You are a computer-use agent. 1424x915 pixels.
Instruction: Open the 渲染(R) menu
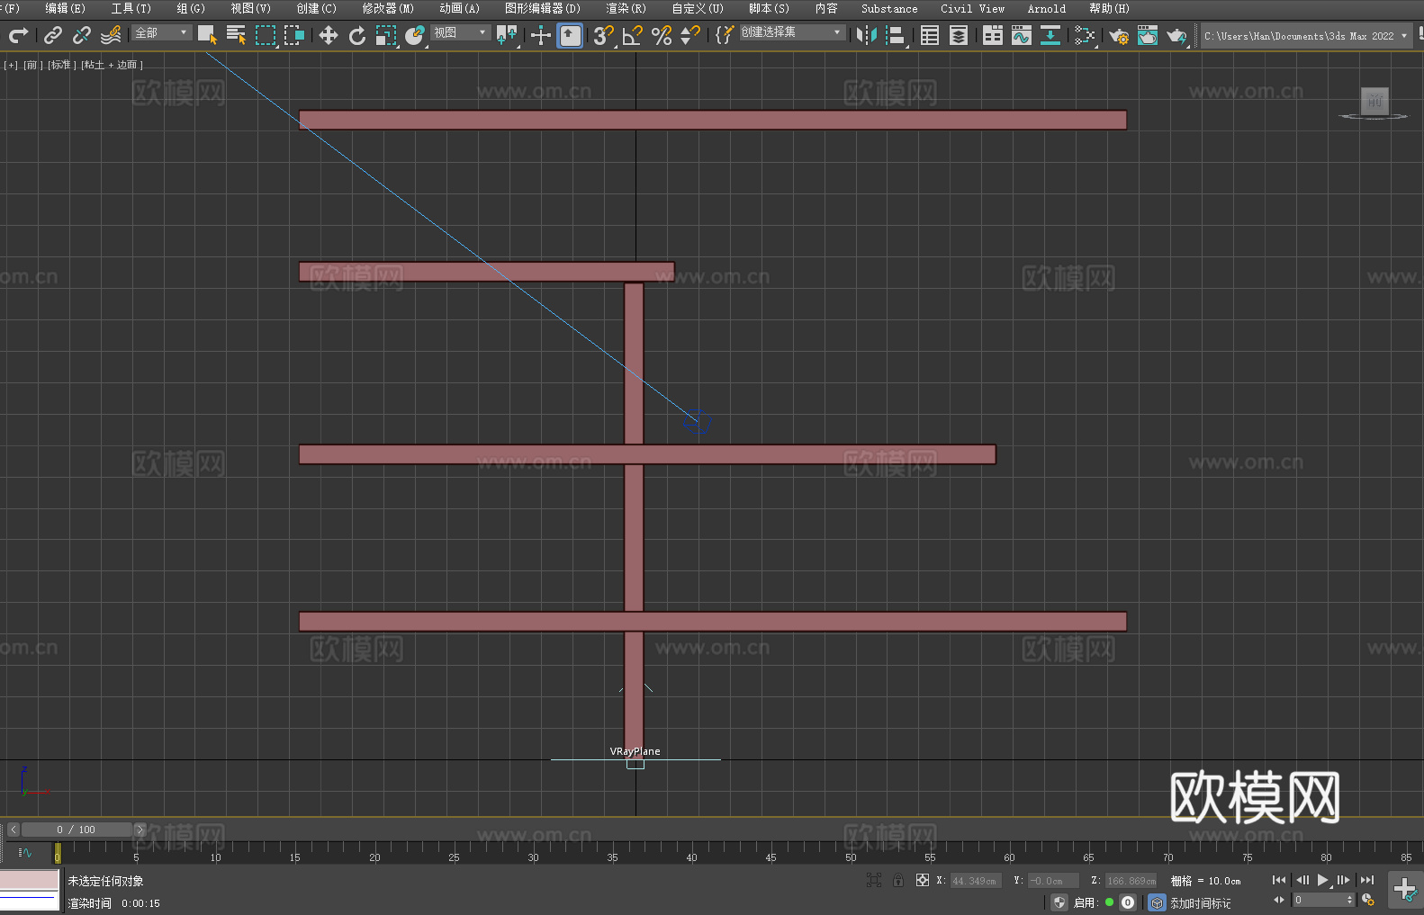tap(626, 8)
